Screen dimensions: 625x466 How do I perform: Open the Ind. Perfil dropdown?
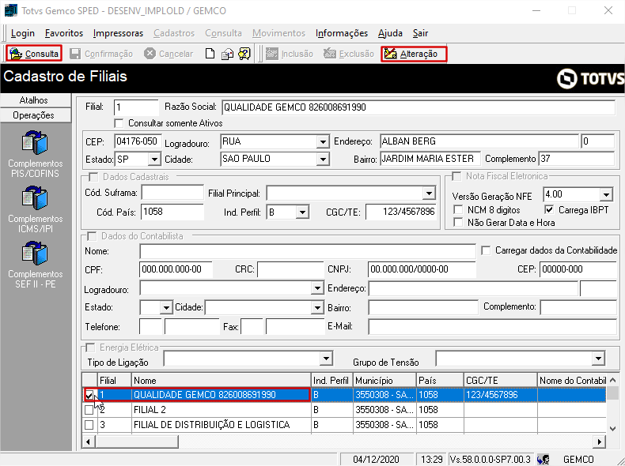point(302,212)
